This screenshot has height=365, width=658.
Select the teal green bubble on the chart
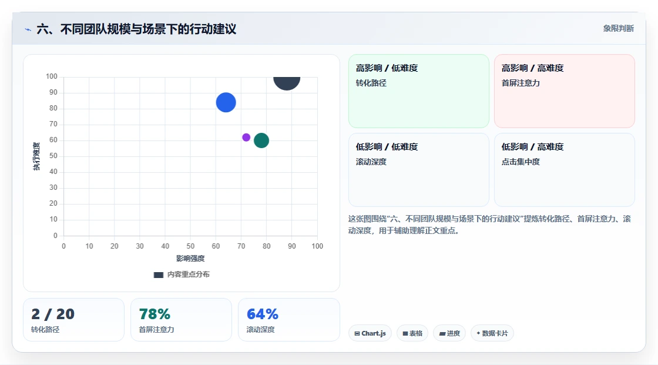(x=261, y=140)
